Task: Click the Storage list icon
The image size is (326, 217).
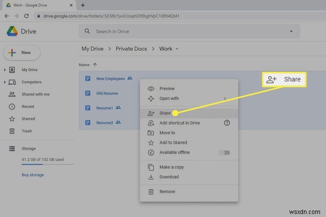Action: [x=12, y=149]
